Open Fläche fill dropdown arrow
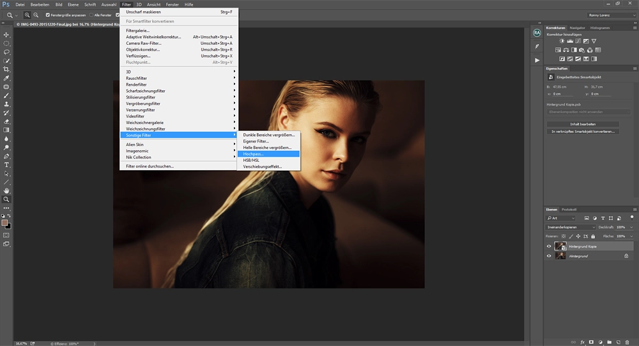Viewport: 639px width, 346px height. [631, 236]
